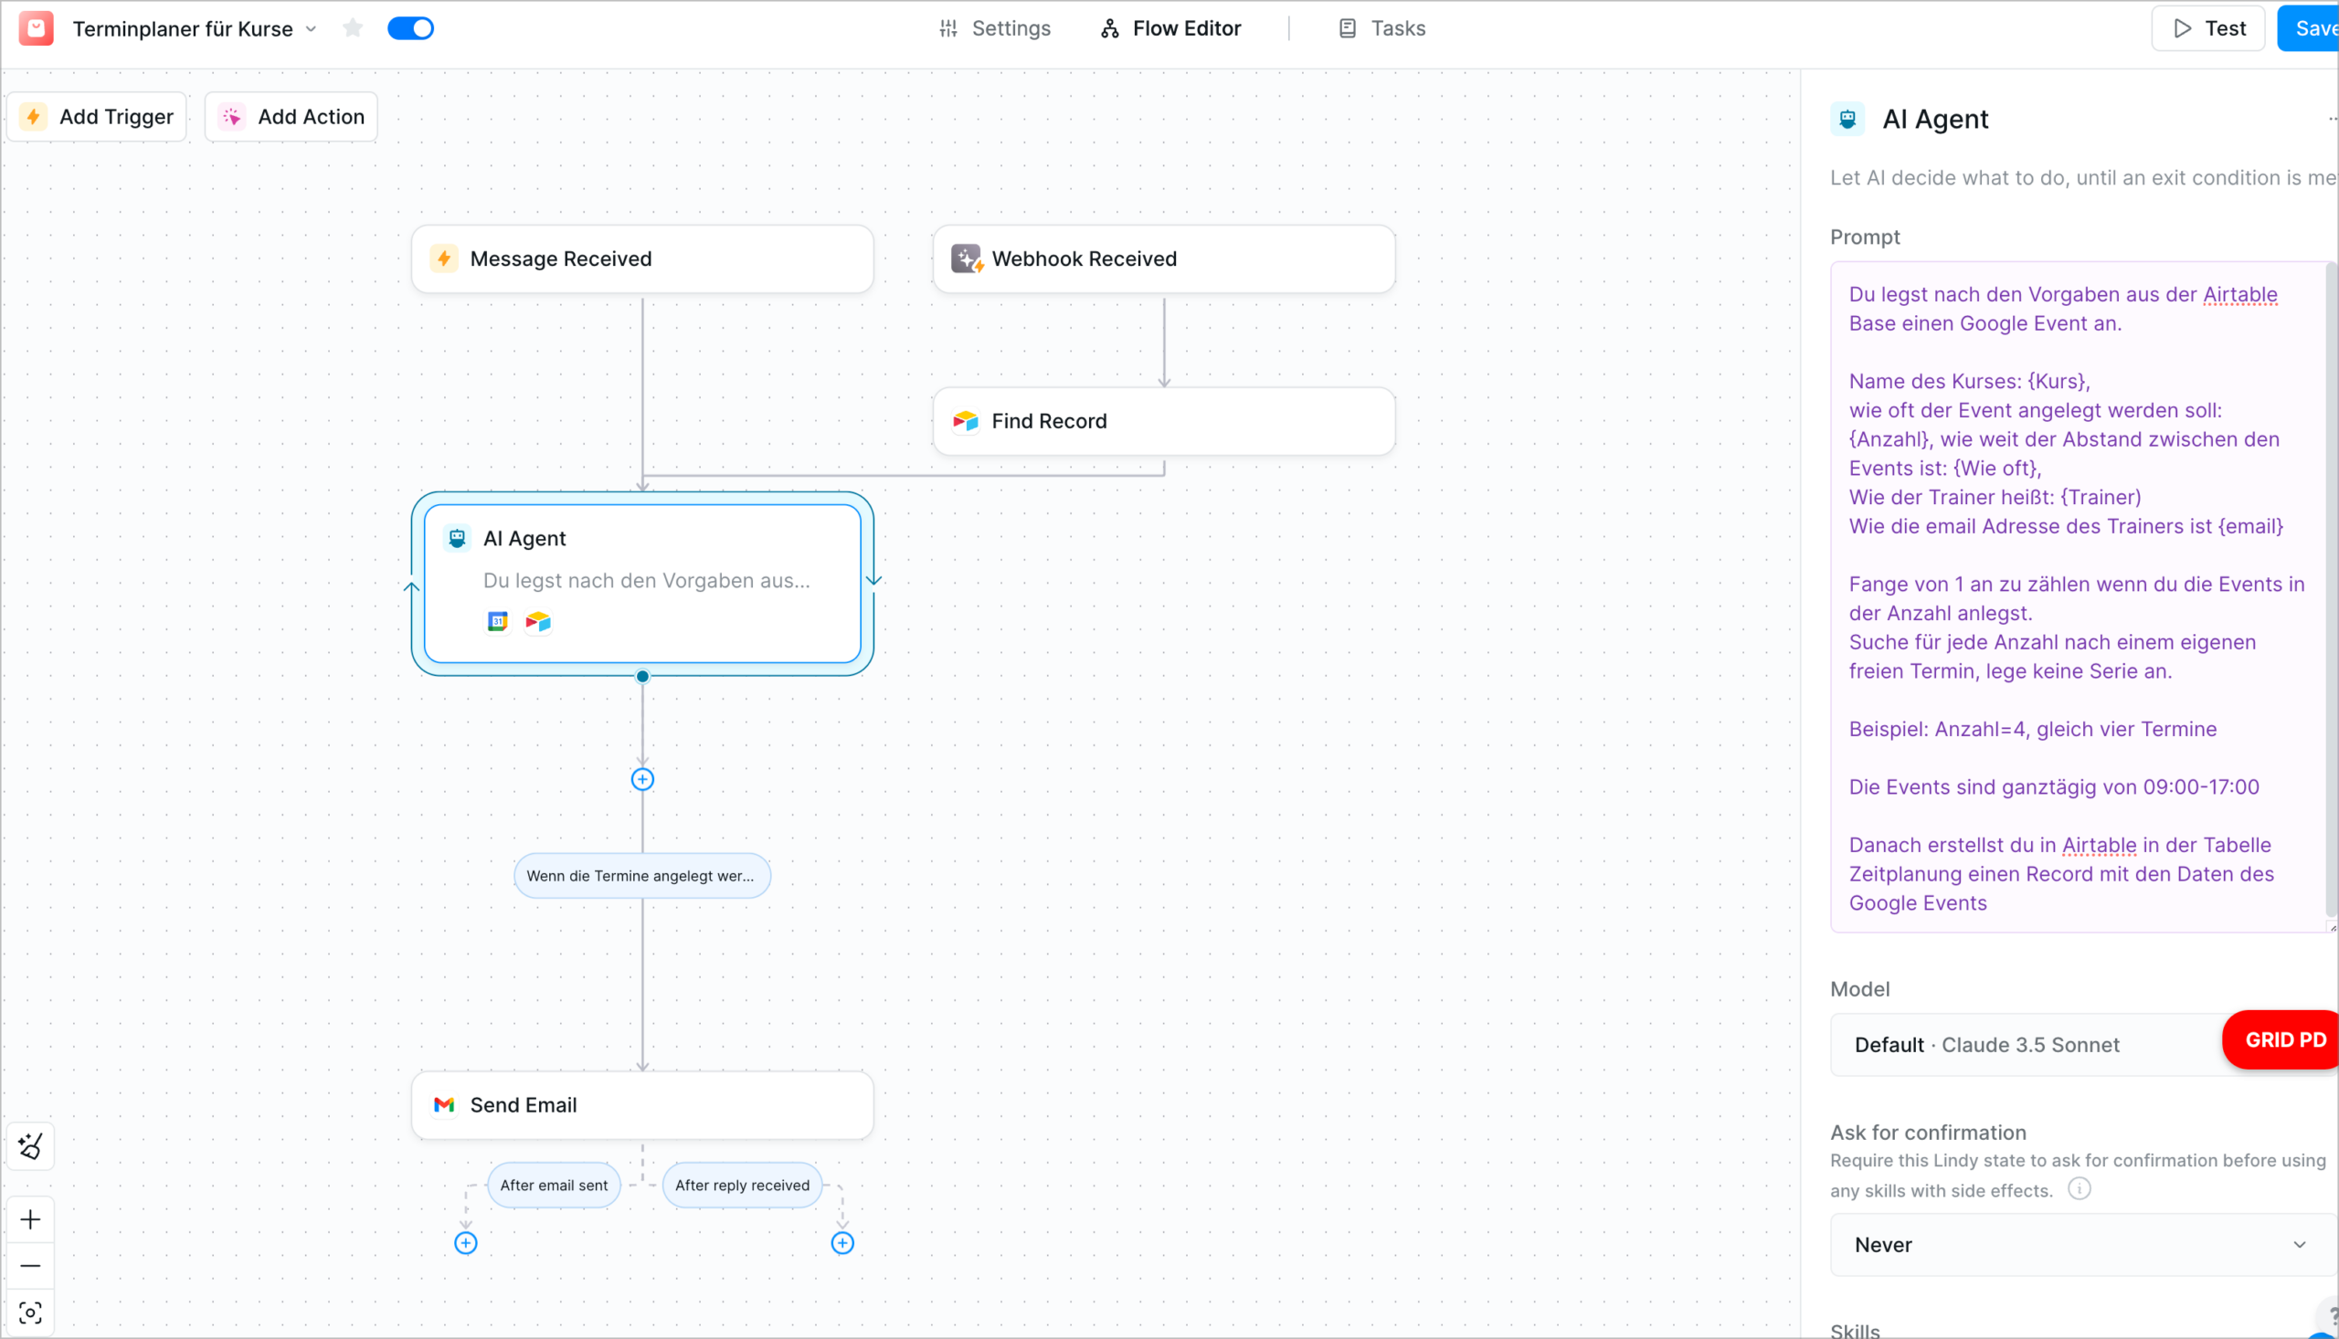Click the Flow Editor node icon
Screen dimensions: 2339x1339
(x=1110, y=28)
